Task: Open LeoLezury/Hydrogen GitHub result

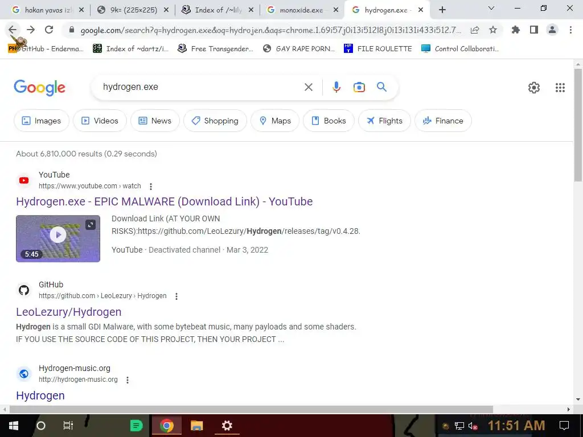Action: [x=69, y=312]
